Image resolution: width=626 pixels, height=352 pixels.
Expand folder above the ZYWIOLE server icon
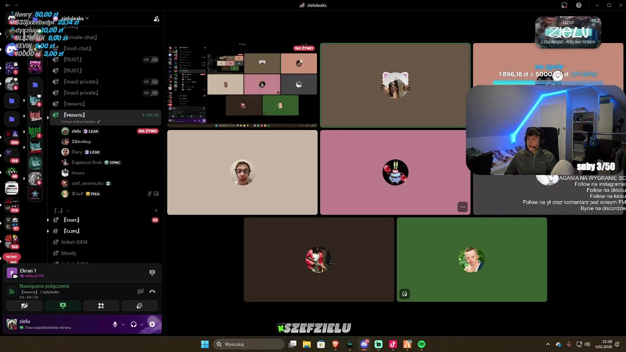tap(35, 85)
